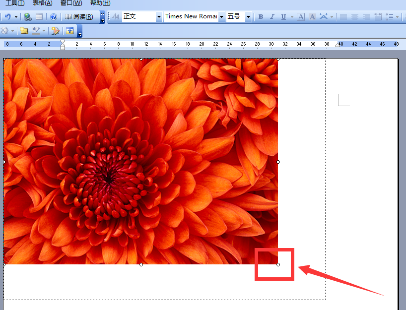Viewport: 406px width, 310px height.
Task: Click the Insert Hyperlink globe icon
Action: pyautogui.click(x=27, y=17)
